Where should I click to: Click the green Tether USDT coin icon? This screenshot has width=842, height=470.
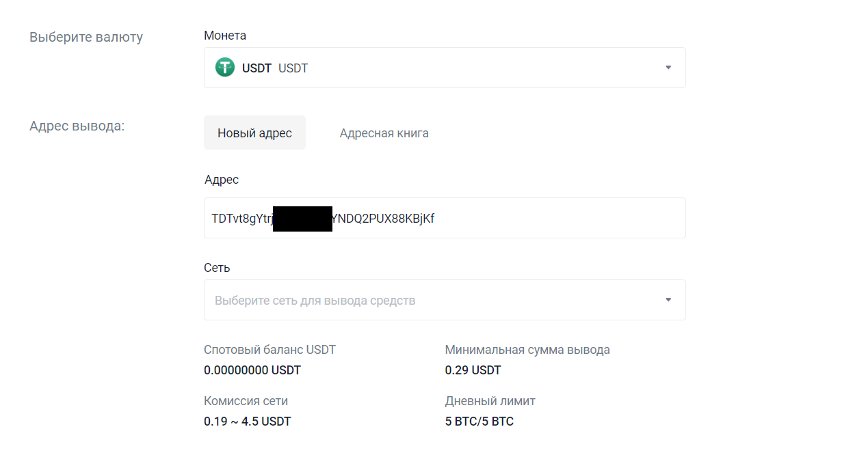coord(224,68)
